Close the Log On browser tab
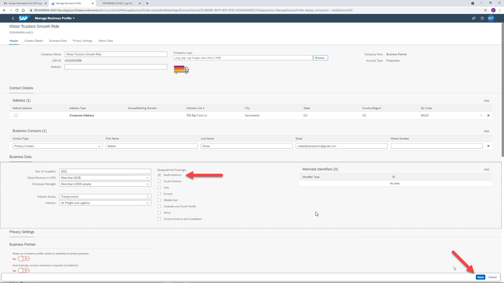 coord(139,3)
